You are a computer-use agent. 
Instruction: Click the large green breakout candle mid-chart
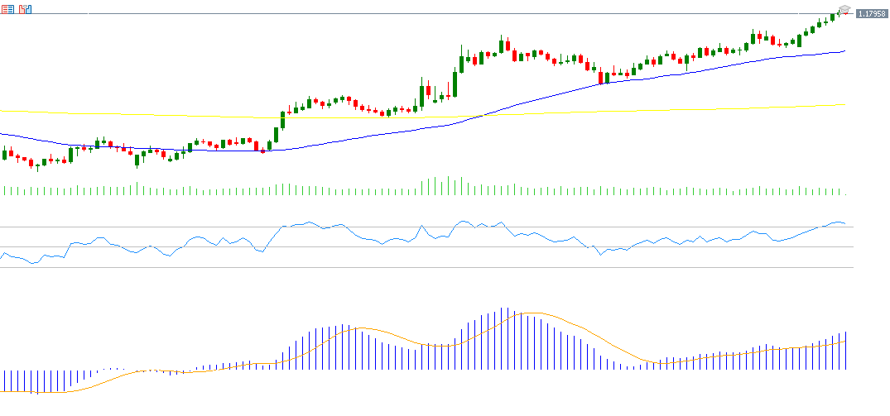[x=455, y=84]
